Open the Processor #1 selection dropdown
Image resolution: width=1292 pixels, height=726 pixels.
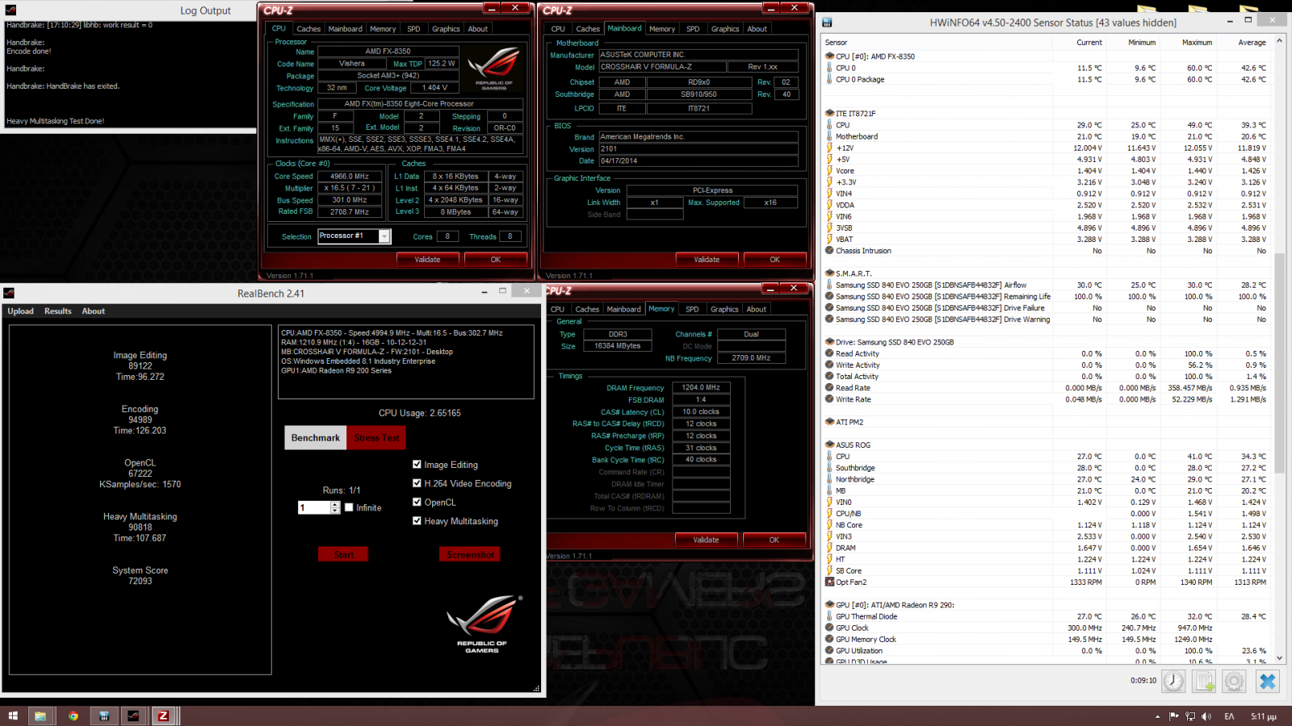coord(384,236)
